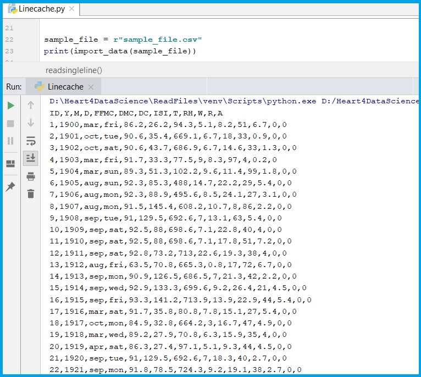Click in code line with print(import_data

[x=119, y=51]
